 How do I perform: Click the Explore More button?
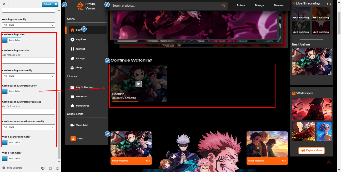[x=312, y=150]
